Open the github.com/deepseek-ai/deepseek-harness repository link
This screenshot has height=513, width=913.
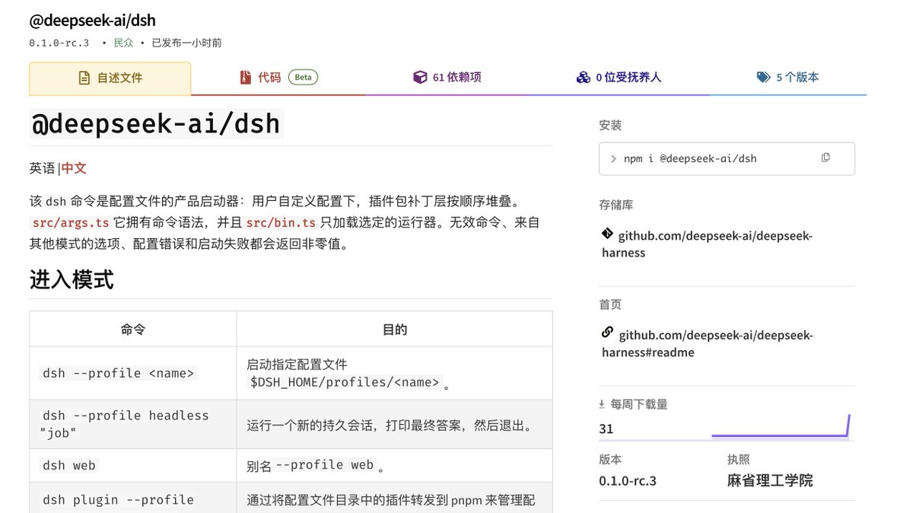click(707, 244)
